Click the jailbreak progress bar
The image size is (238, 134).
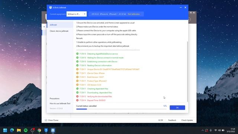[x=122, y=109]
